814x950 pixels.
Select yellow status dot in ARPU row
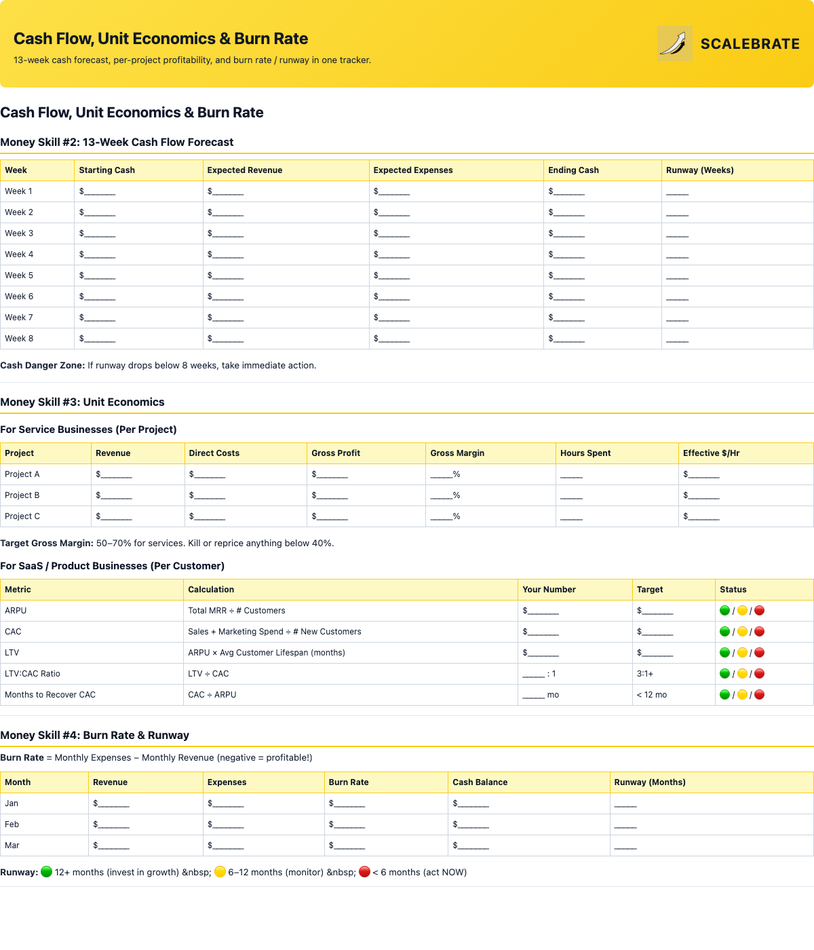[x=742, y=611]
